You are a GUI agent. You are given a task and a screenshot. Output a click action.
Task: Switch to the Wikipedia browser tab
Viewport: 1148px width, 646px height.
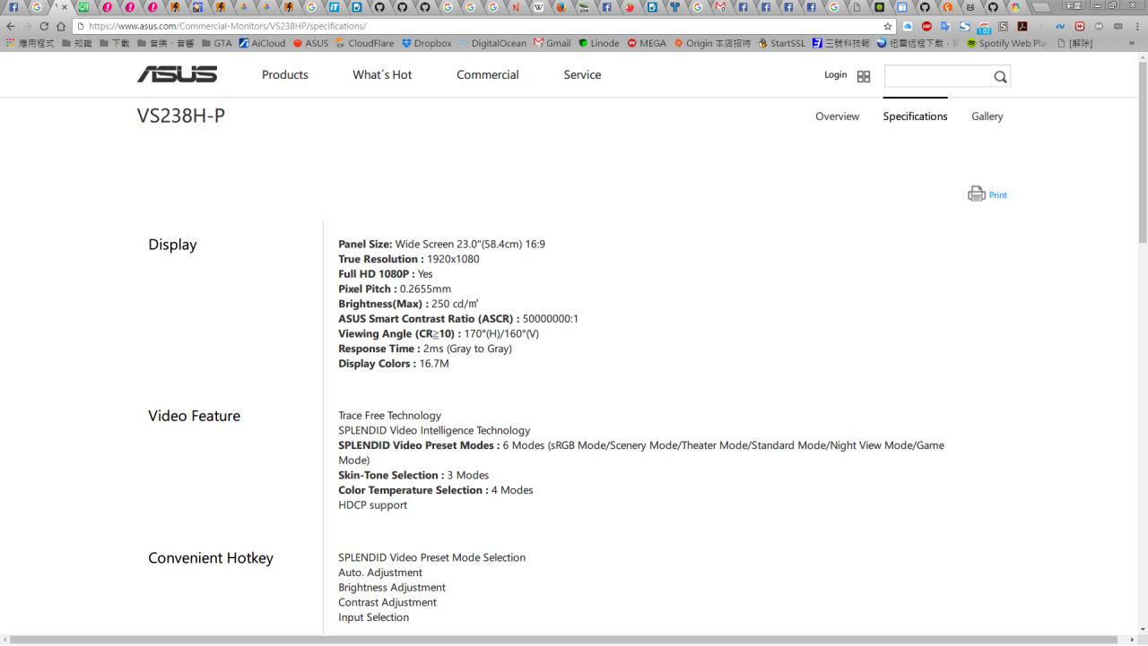click(x=539, y=7)
